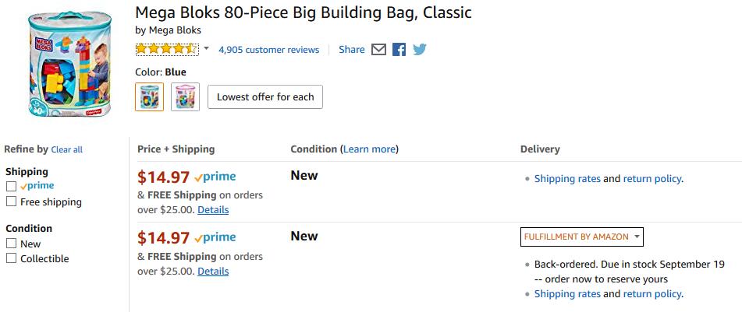This screenshot has width=742, height=312.
Task: Select the Blue bag color swatch
Action: pyautogui.click(x=150, y=96)
